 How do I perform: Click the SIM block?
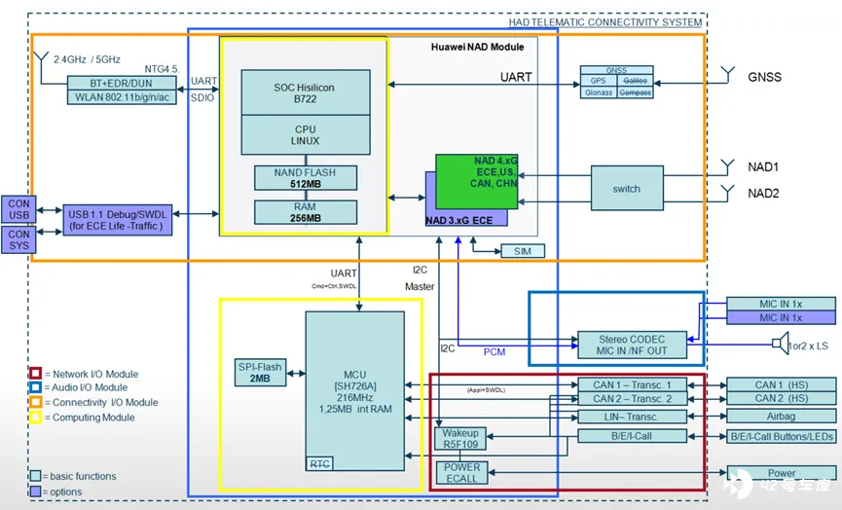(x=523, y=251)
